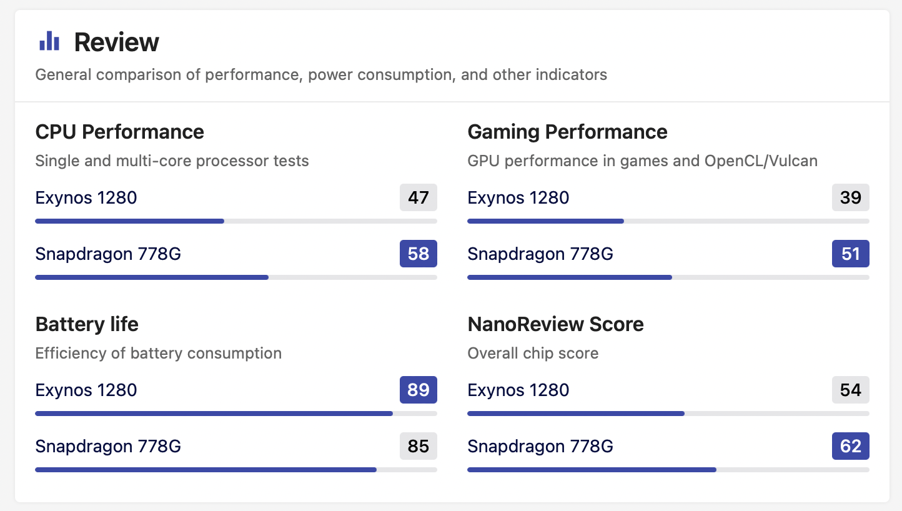
Task: Click the Review section heading
Action: [117, 42]
